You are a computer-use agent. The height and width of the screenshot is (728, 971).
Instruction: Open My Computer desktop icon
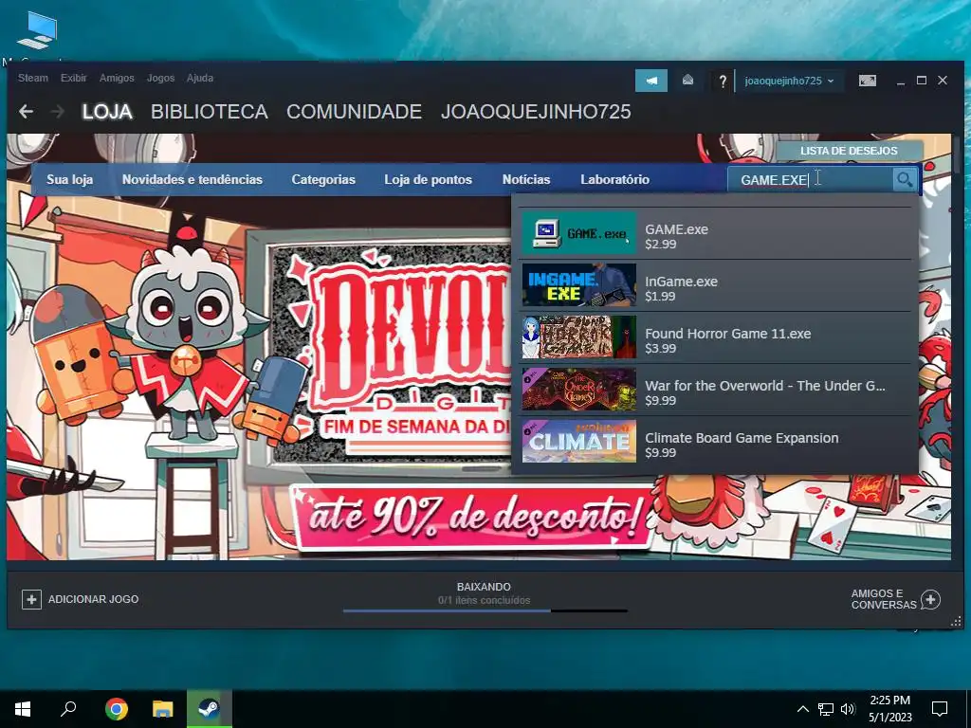[x=37, y=32]
